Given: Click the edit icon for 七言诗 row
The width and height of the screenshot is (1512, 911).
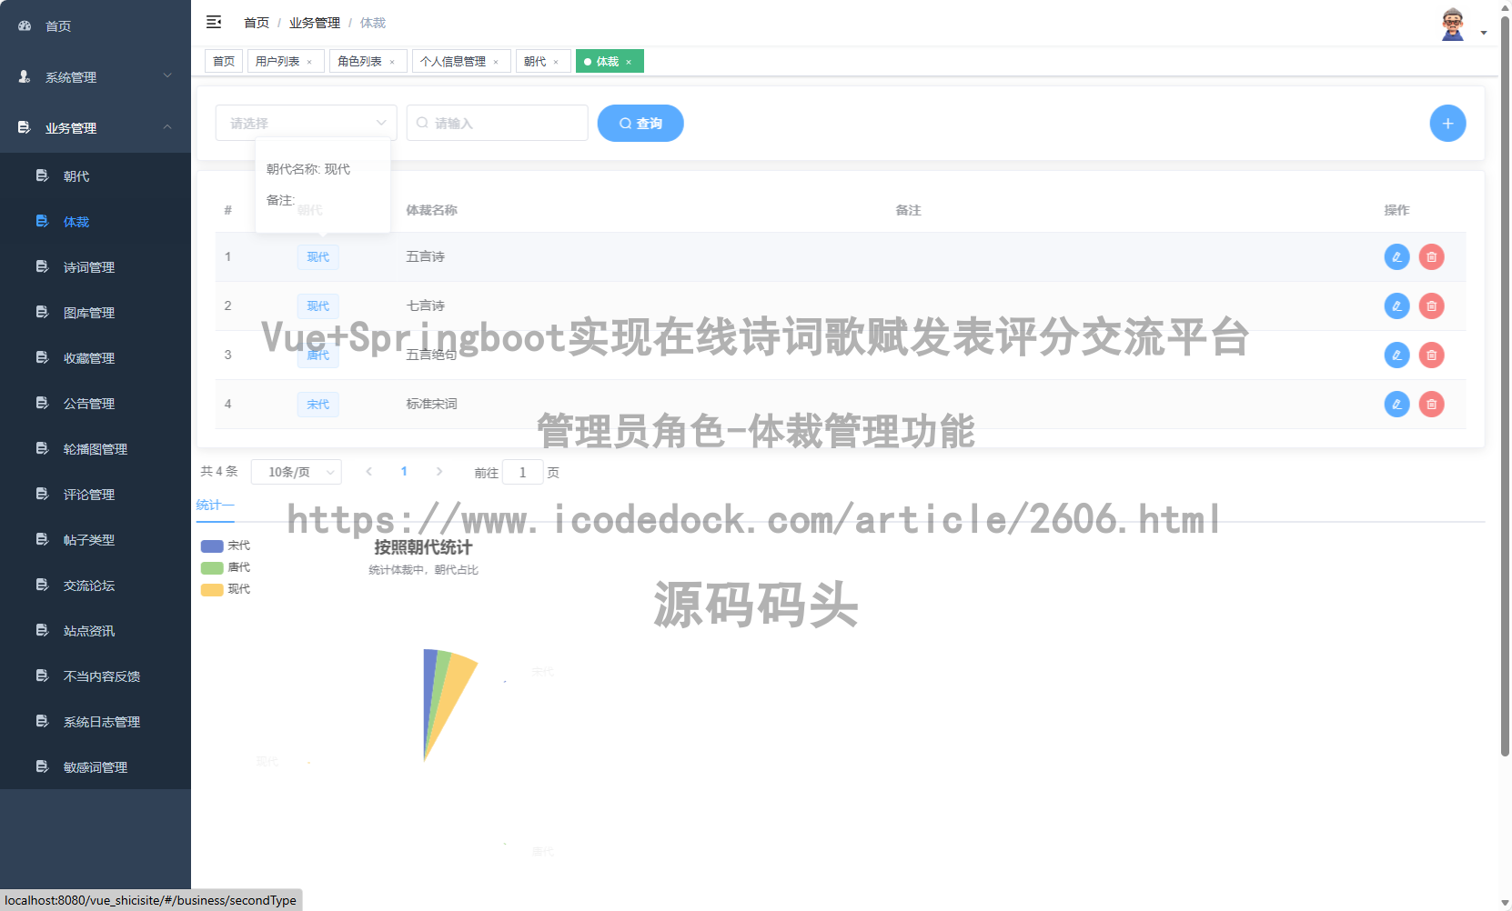Looking at the screenshot, I should click(1396, 306).
